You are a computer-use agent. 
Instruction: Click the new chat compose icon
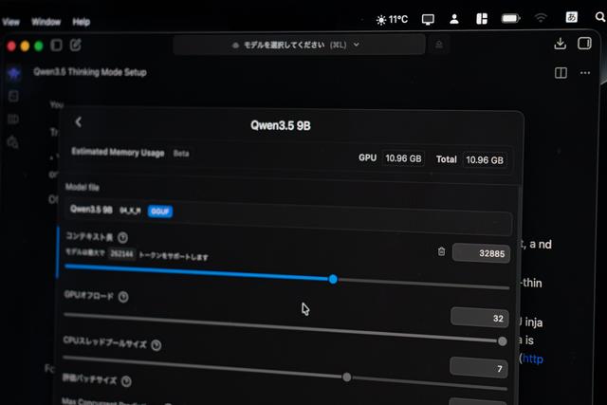(x=75, y=45)
